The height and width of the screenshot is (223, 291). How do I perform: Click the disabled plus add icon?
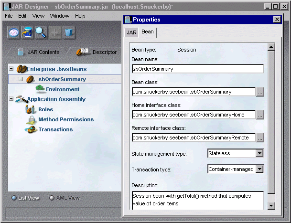55,32
